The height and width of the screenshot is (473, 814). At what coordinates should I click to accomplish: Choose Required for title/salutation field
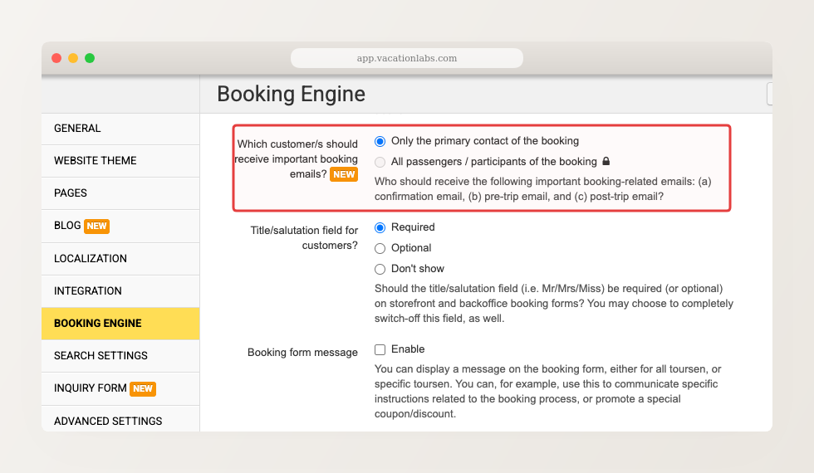(x=380, y=227)
